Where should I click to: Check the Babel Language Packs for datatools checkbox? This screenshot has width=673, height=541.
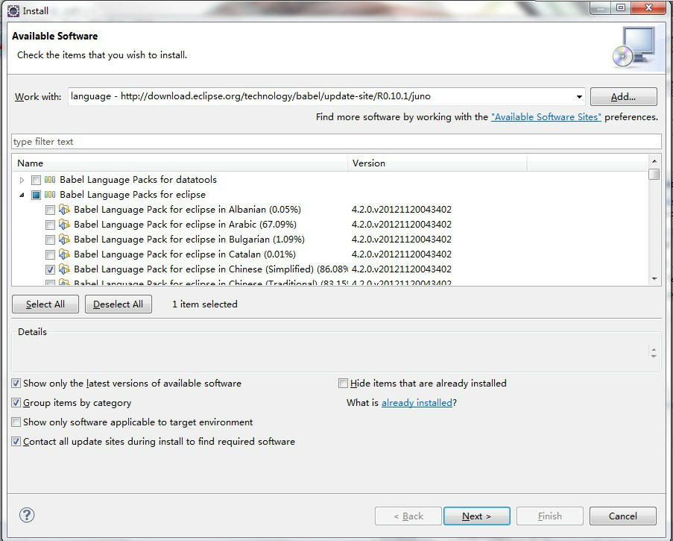tap(36, 180)
